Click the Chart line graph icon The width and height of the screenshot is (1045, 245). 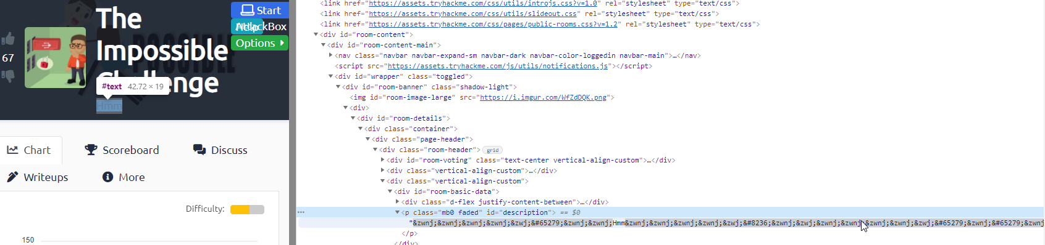(12, 150)
